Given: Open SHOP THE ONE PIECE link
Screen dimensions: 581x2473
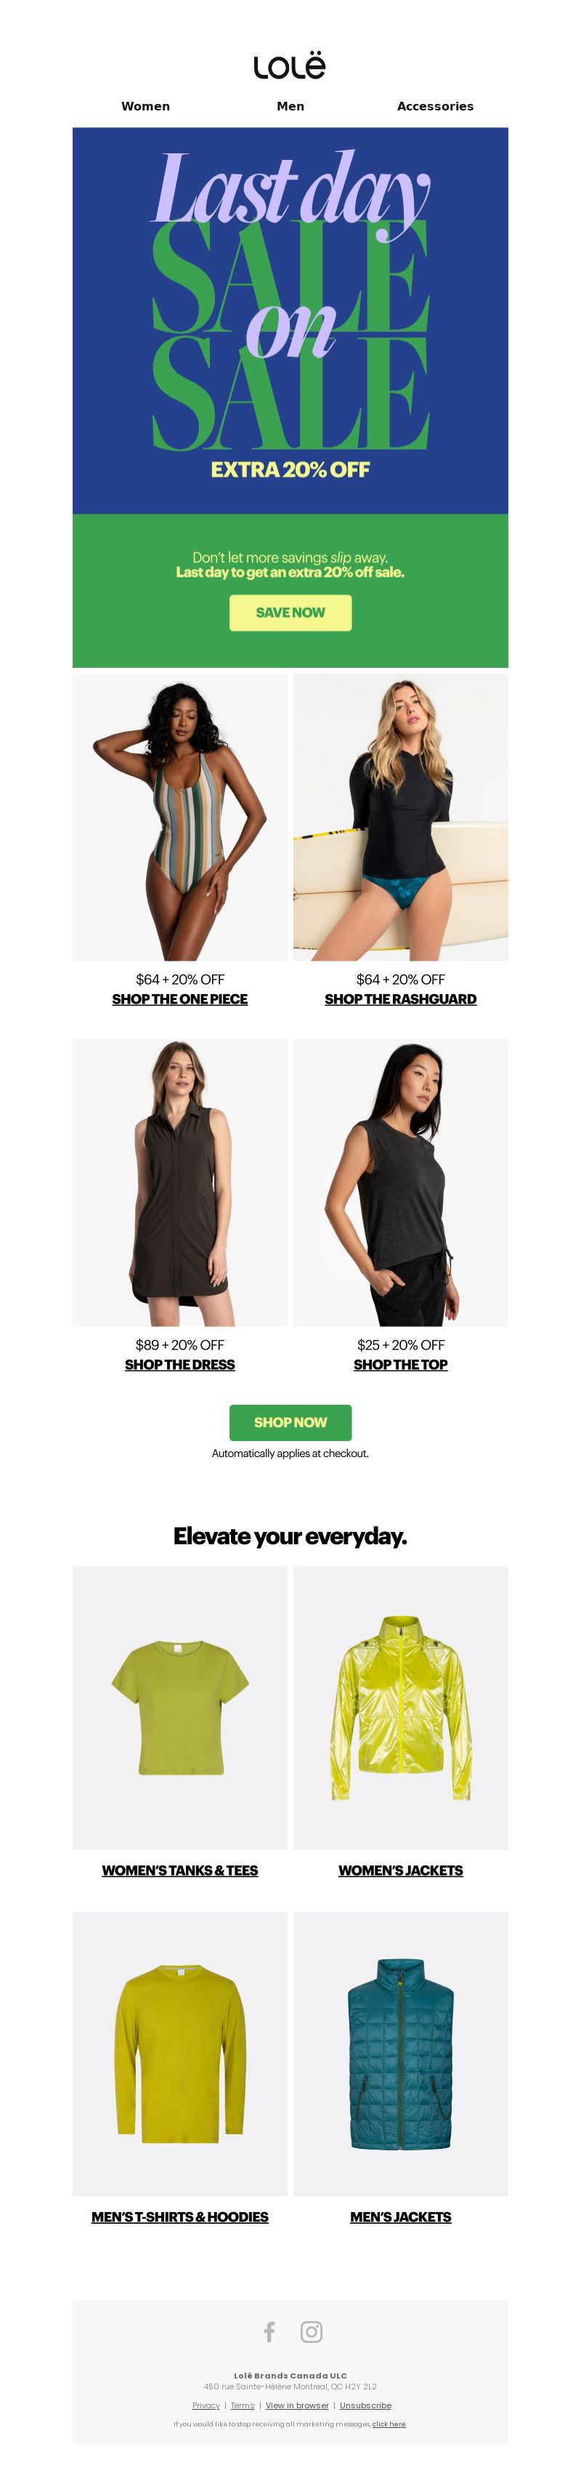Looking at the screenshot, I should coord(180,999).
